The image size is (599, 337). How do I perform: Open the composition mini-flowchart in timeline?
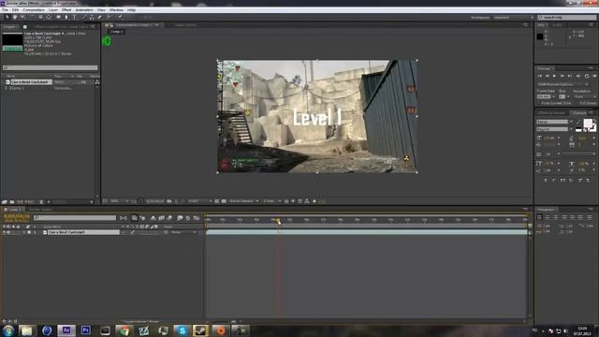[123, 218]
